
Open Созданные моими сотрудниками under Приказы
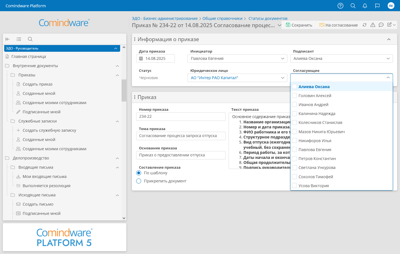click(54, 103)
